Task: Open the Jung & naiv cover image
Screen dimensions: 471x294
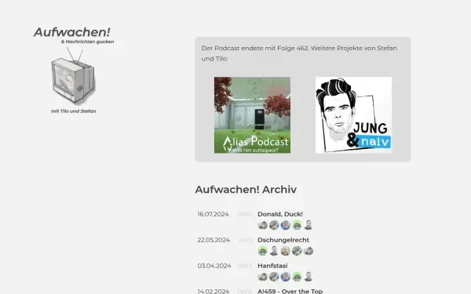Action: [x=353, y=115]
